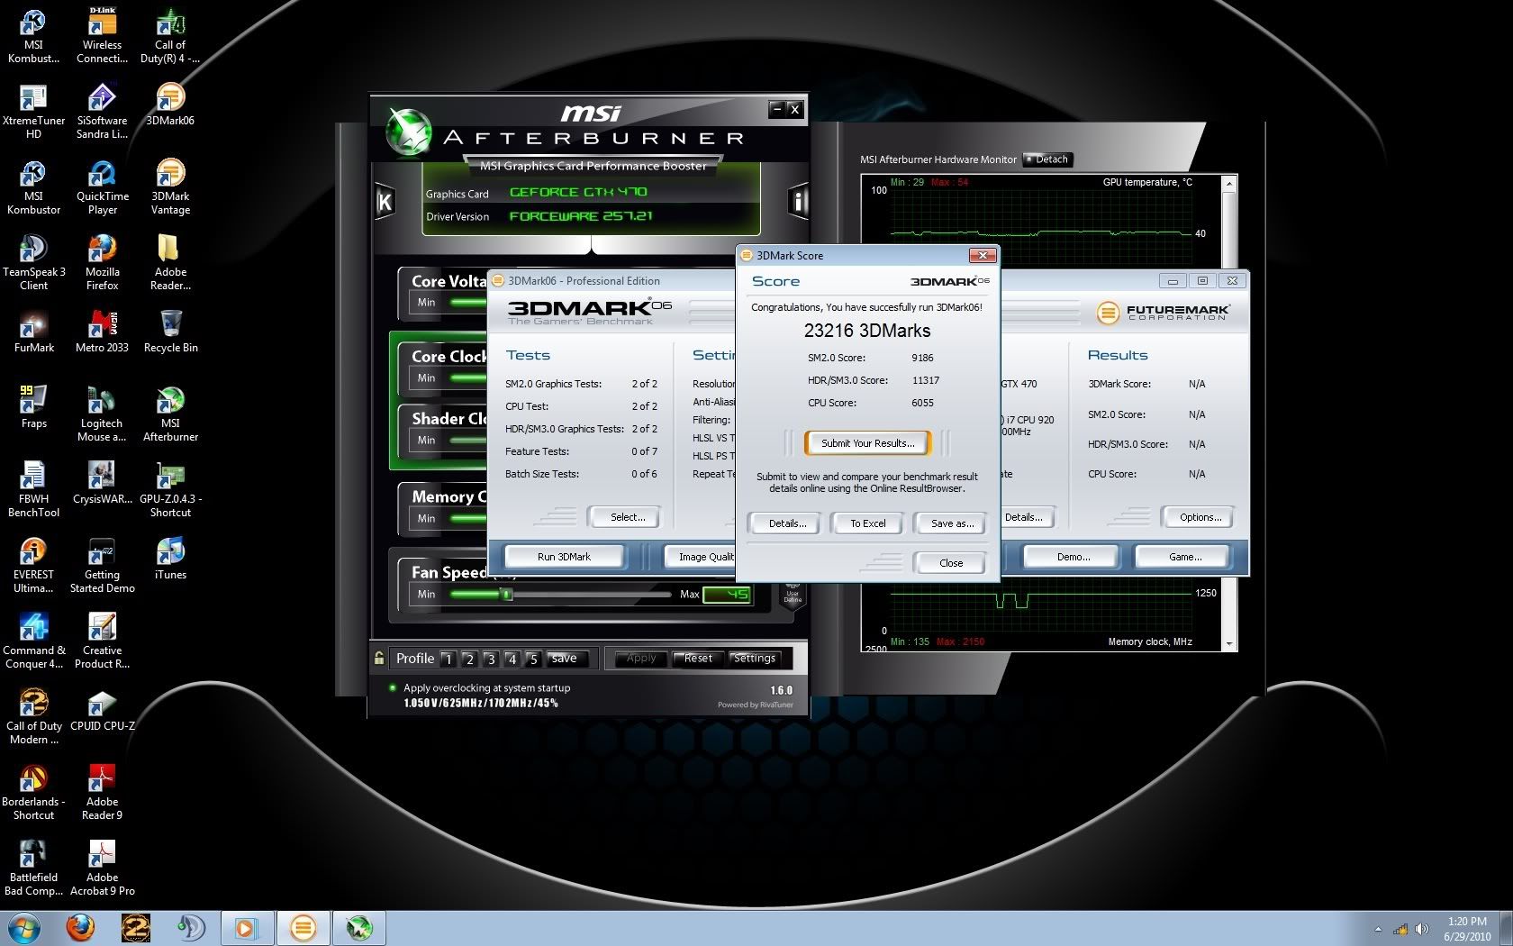Open Image Quality button in 3DMark06
Viewport: 1513px width, 946px height.
700,557
